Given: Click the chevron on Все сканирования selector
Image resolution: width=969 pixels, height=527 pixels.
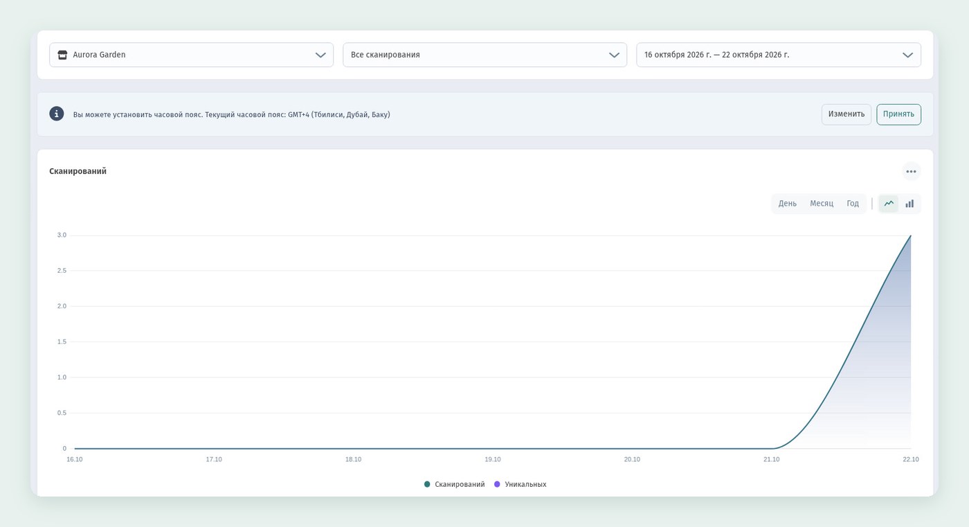Looking at the screenshot, I should (614, 55).
